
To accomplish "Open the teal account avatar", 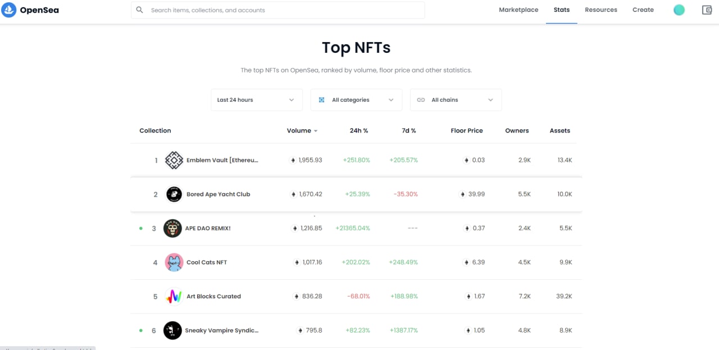I will click(679, 10).
